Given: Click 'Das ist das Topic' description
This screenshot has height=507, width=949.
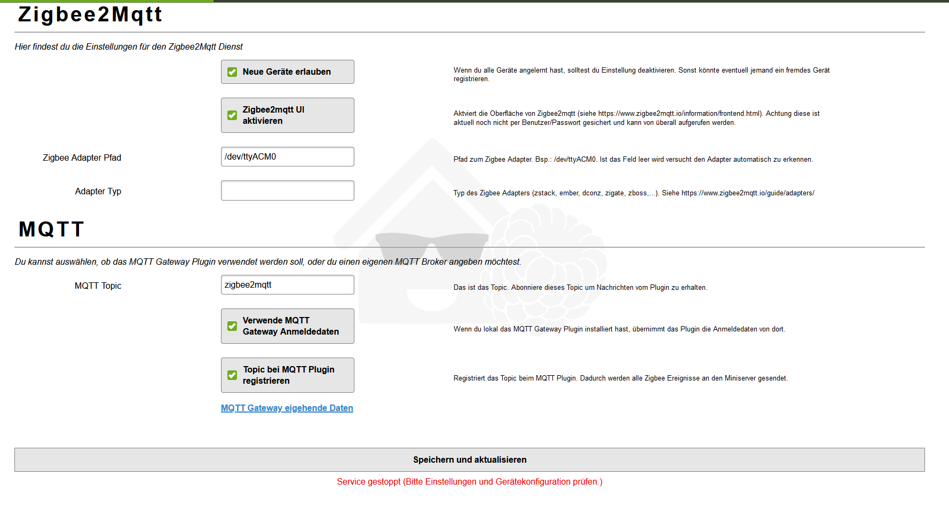Looking at the screenshot, I should (x=581, y=288).
